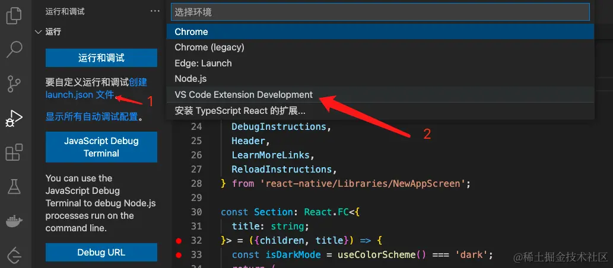613x268 pixels.
Task: Open the sidebar more actions ellipsis
Action: click(155, 11)
